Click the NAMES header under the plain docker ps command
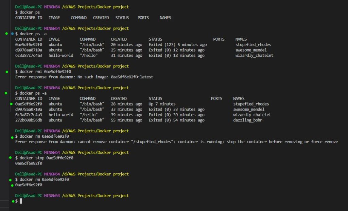The image size is (348, 211). tap(166, 18)
